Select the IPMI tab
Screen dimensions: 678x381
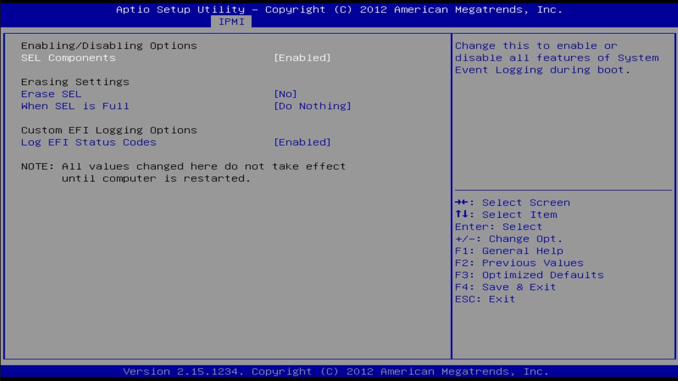click(231, 22)
